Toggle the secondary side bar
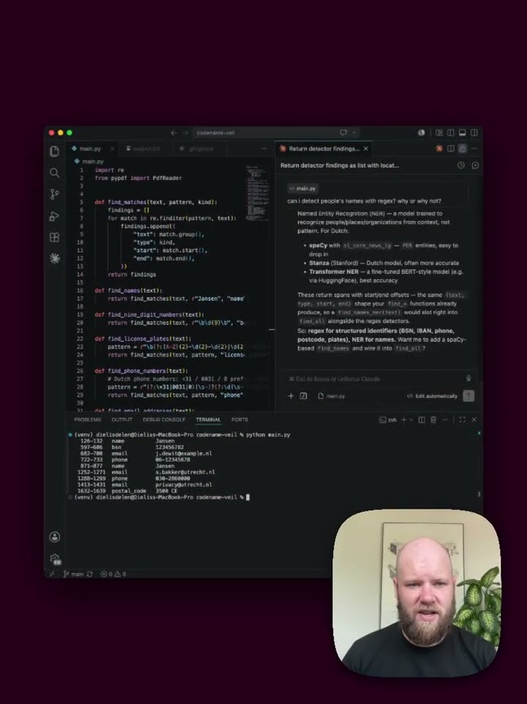The image size is (527, 704). (474, 132)
